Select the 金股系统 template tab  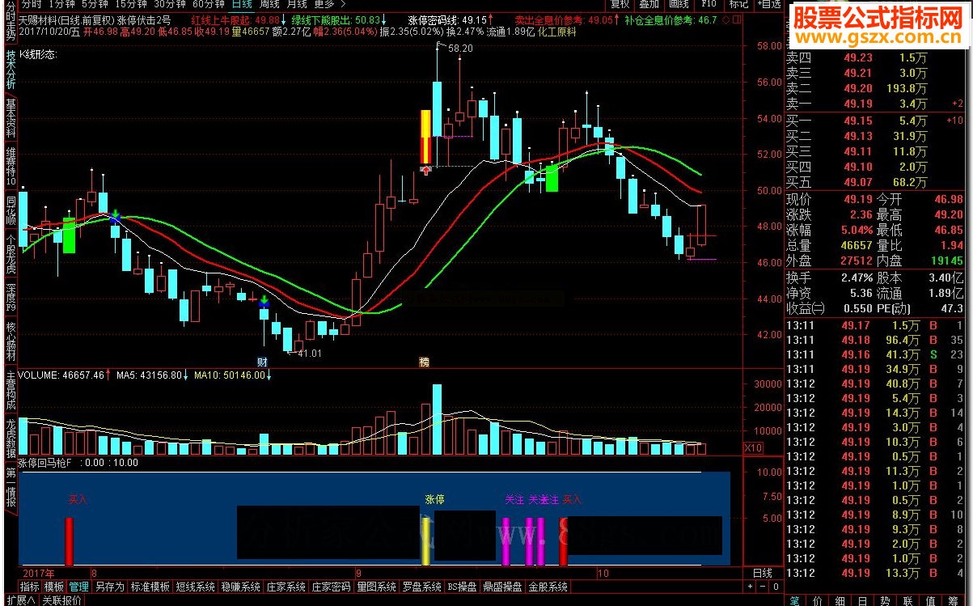(549, 587)
